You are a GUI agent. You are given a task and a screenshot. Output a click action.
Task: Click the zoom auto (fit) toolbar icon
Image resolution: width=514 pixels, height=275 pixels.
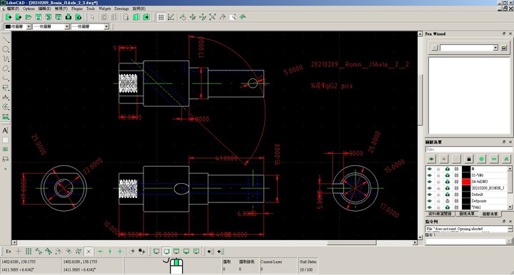click(x=213, y=17)
